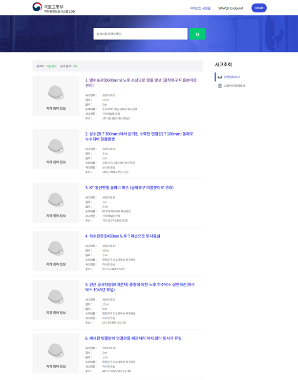This screenshot has width=298, height=380.
Task: Click helmet thumbnail for result 6 폐쇄된 빗물받이
Action: 56,353
